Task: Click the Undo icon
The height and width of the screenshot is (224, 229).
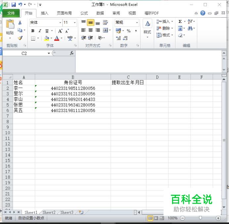Action: pos(20,5)
